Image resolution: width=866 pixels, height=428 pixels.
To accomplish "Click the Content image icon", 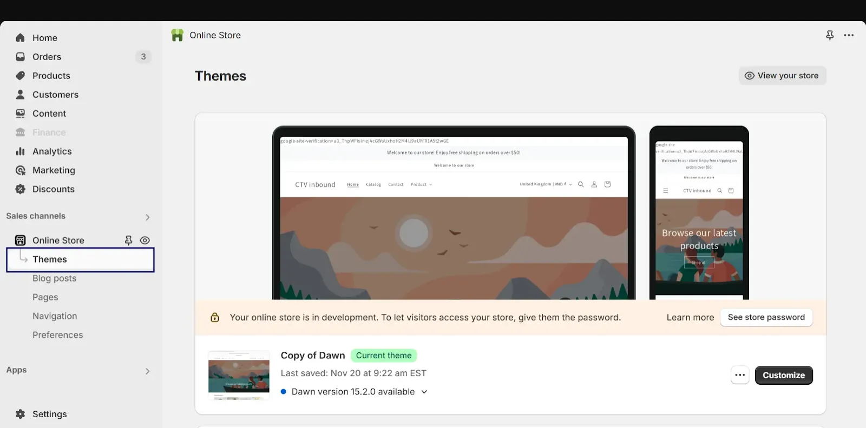I will coord(21,113).
